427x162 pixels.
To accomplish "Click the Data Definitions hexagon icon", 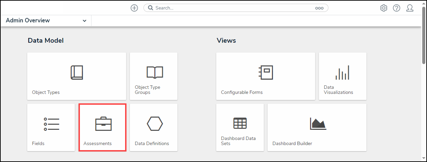I will coord(155,124).
